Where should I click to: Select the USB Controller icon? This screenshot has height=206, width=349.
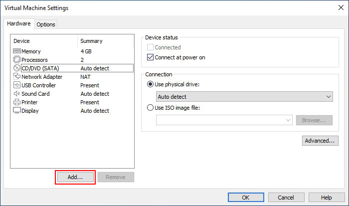pos(17,85)
